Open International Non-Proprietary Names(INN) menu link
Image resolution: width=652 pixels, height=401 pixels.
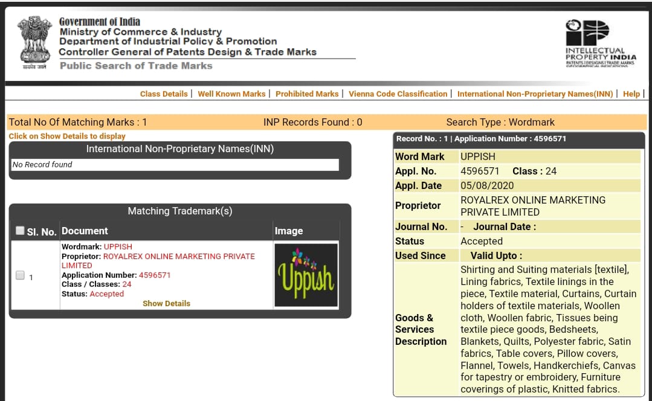point(535,94)
